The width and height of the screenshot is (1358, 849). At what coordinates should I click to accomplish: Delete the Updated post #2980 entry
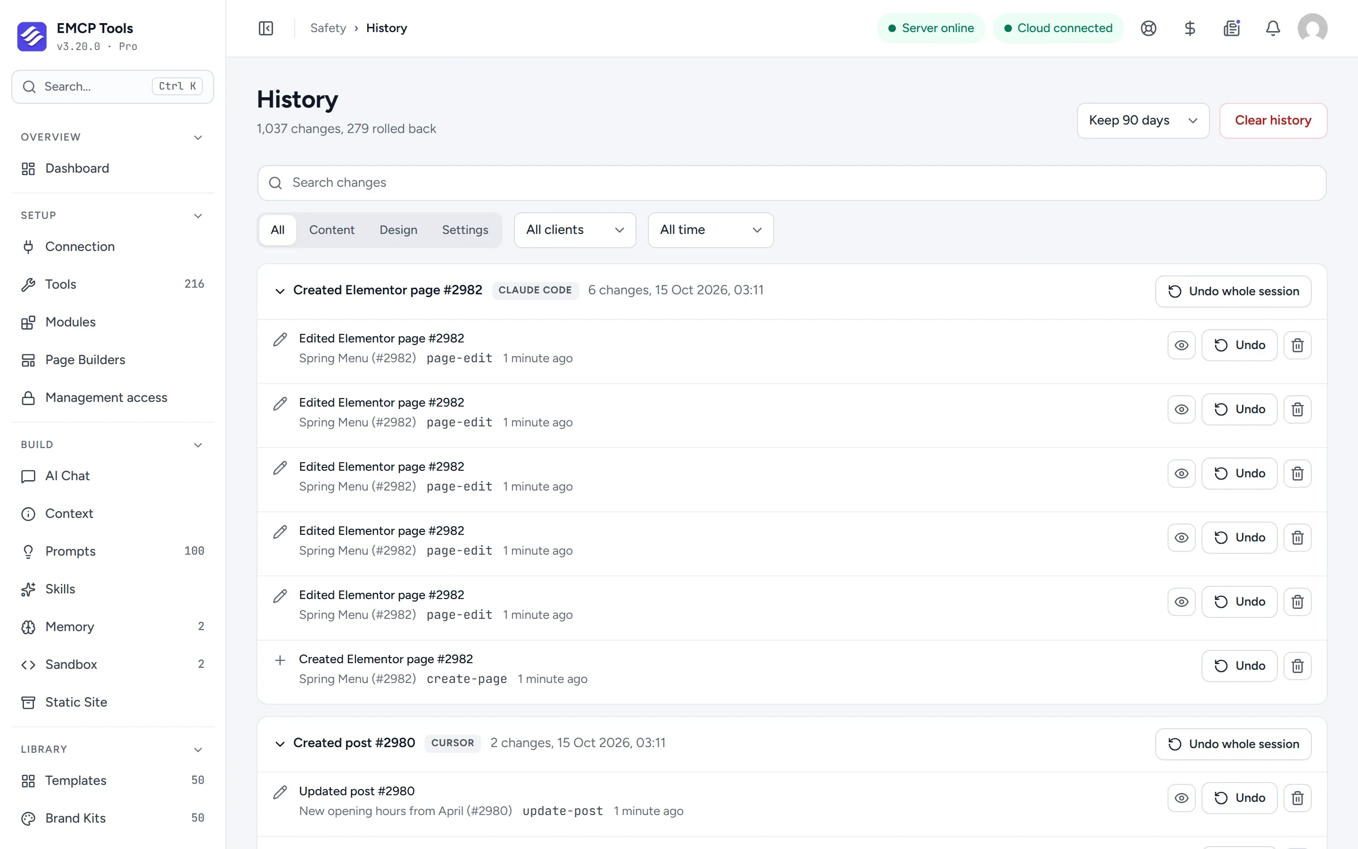point(1297,798)
